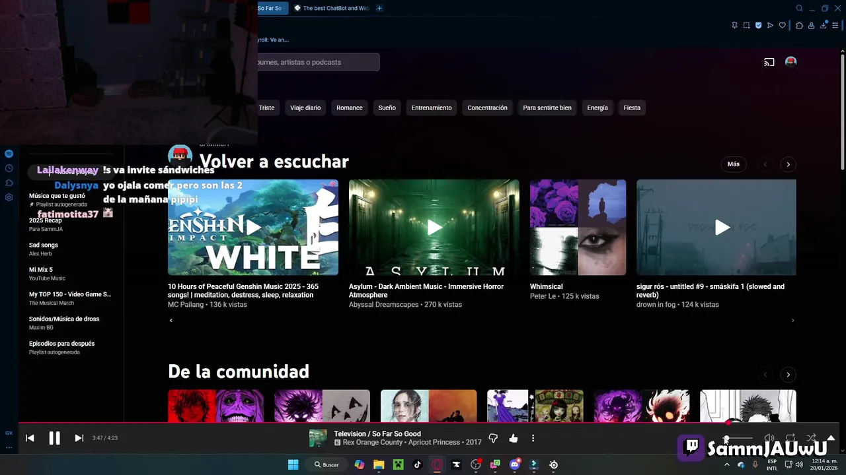
Task: Play the Asylum Dark Ambient thumbnail
Action: (x=434, y=228)
